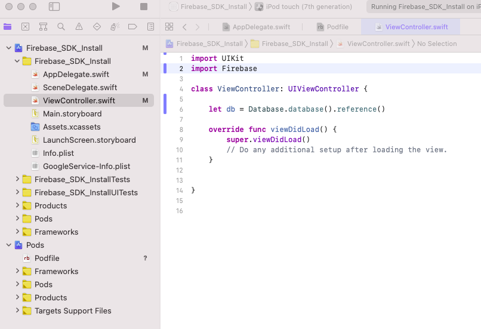This screenshot has height=329, width=481.
Task: Click the question mark status beside Podfile
Action: click(x=146, y=258)
